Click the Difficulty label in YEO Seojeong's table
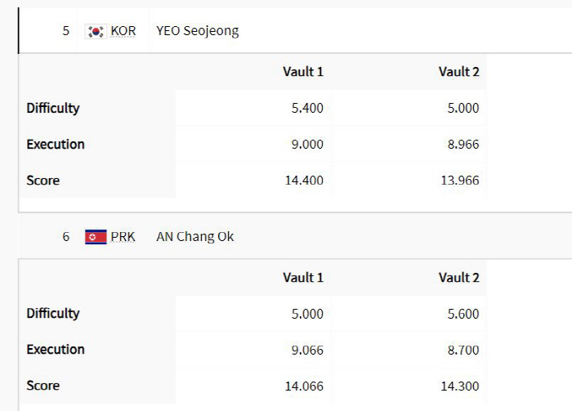Viewport: 572px width, 411px height. coord(53,109)
